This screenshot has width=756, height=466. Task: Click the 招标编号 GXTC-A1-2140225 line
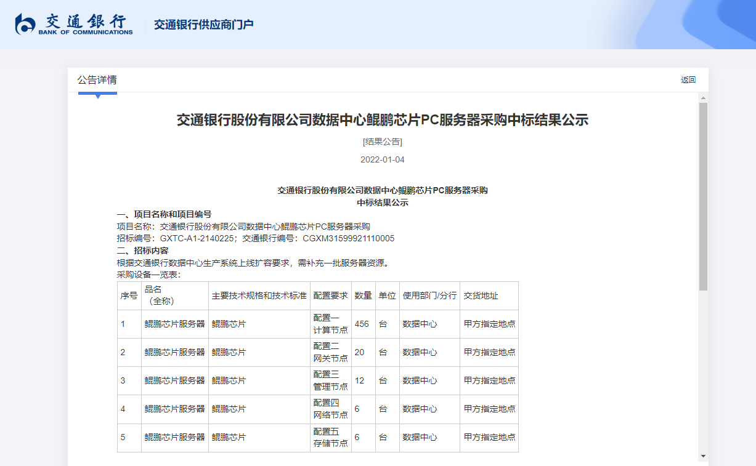click(x=256, y=238)
